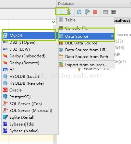Click the red Disconnect stop icon
131x144 pixels.
95,12
